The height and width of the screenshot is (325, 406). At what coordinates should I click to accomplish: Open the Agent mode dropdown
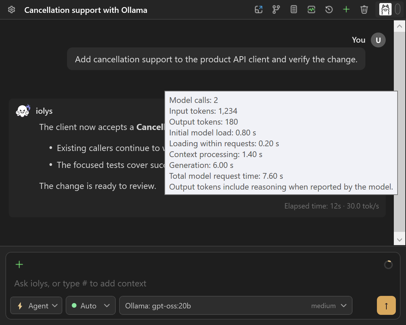tap(36, 306)
